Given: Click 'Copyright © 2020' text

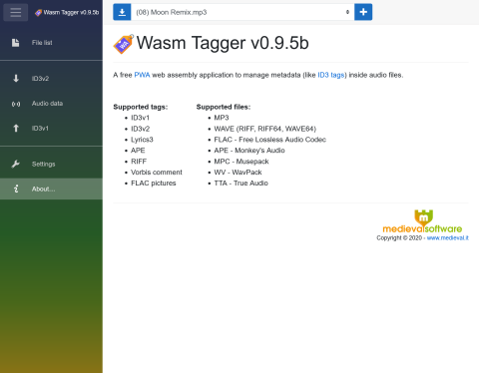Looking at the screenshot, I should pyautogui.click(x=399, y=238).
